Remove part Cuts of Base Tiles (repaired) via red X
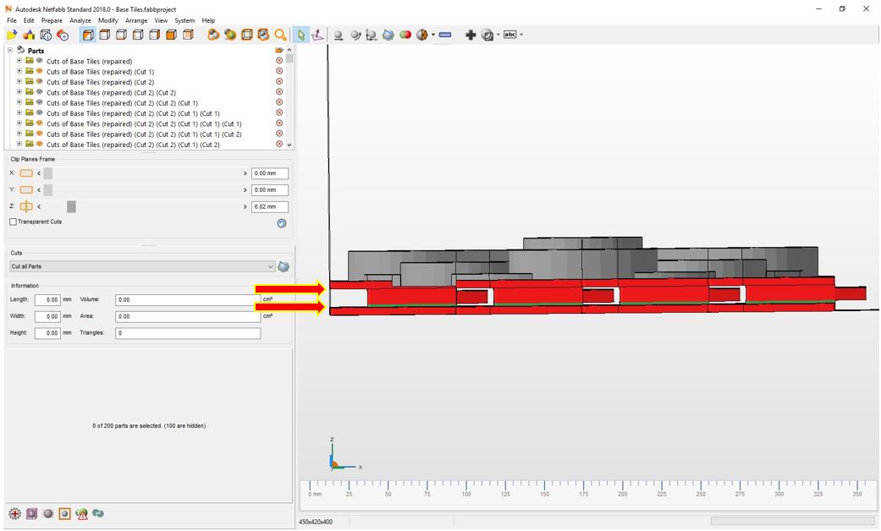Screen dimensions: 881x531 (x=279, y=61)
